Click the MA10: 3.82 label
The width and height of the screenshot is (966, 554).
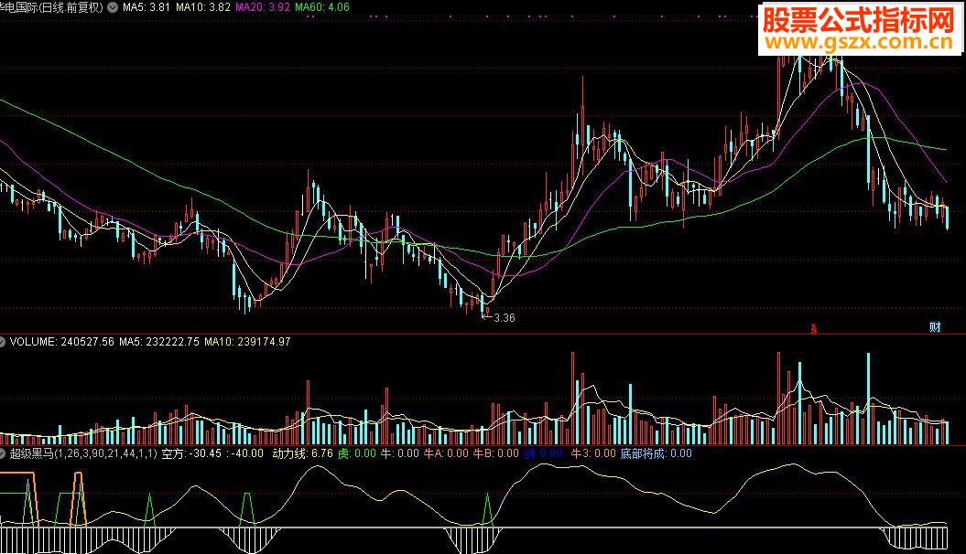[202, 7]
